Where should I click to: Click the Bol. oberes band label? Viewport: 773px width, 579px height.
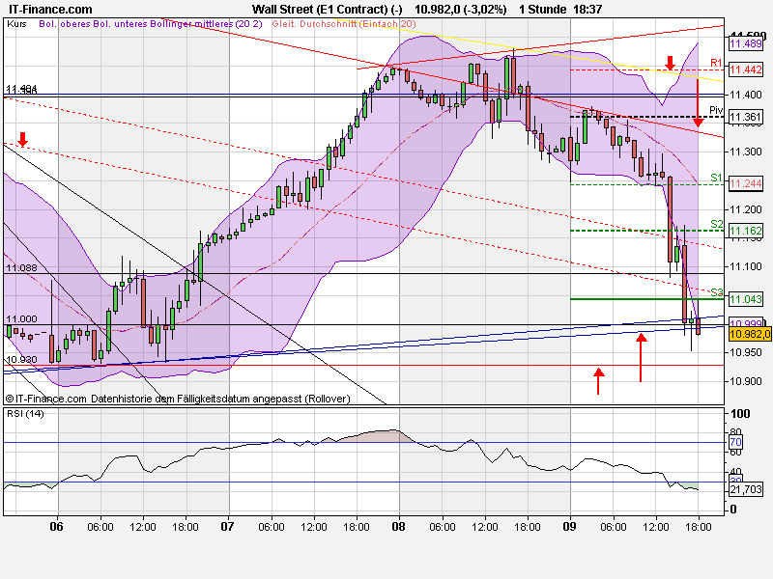click(65, 28)
